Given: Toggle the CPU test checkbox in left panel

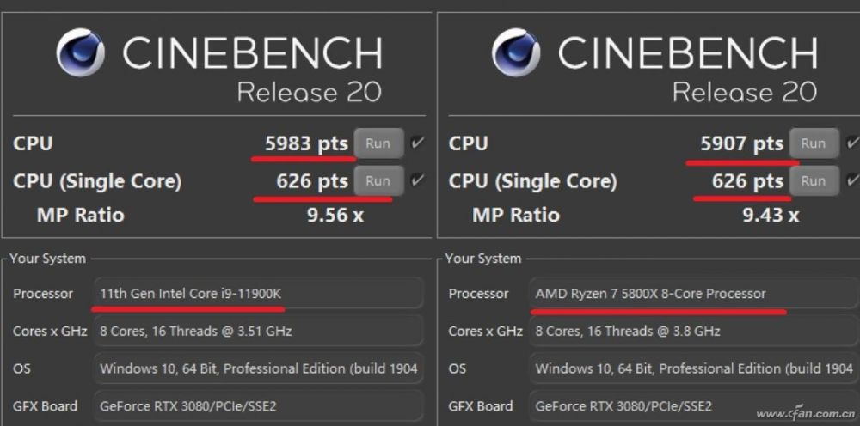Looking at the screenshot, I should click(x=418, y=143).
